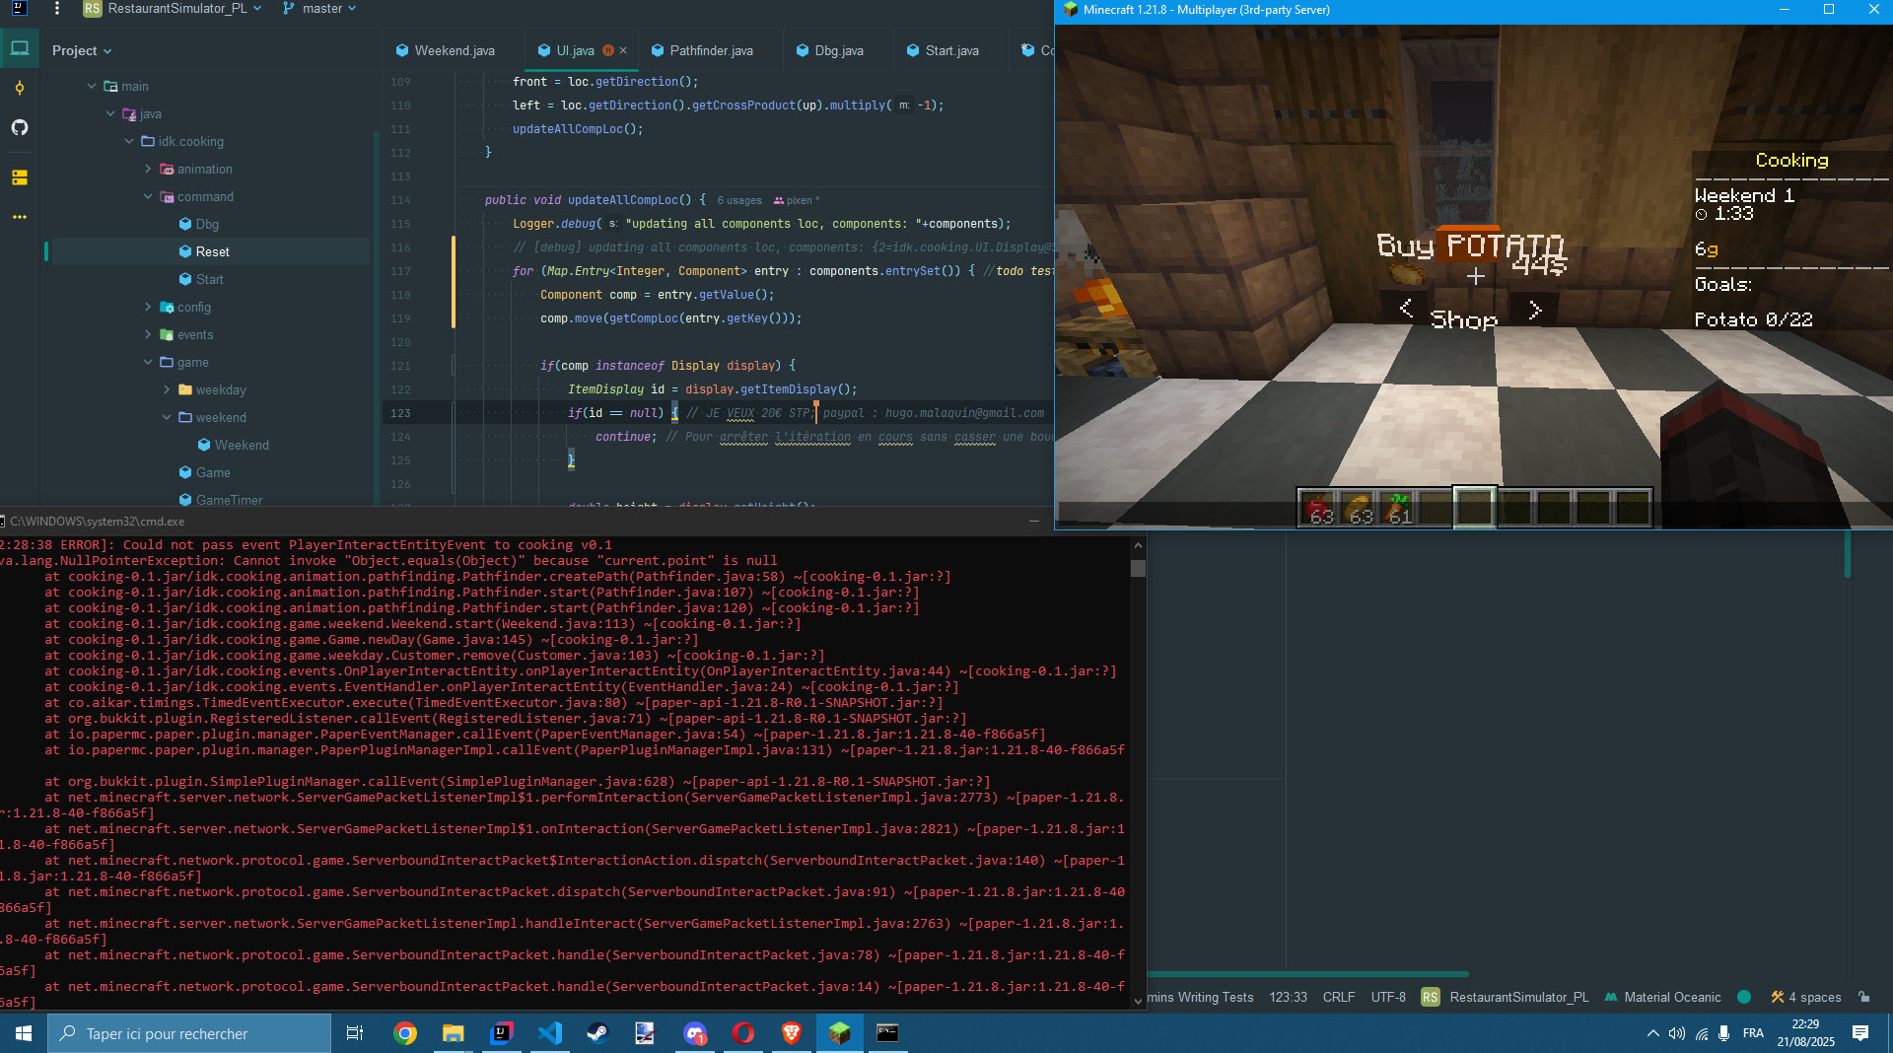The image size is (1893, 1053).
Task: Toggle the microphone icon in system tray
Action: pos(1723,1033)
